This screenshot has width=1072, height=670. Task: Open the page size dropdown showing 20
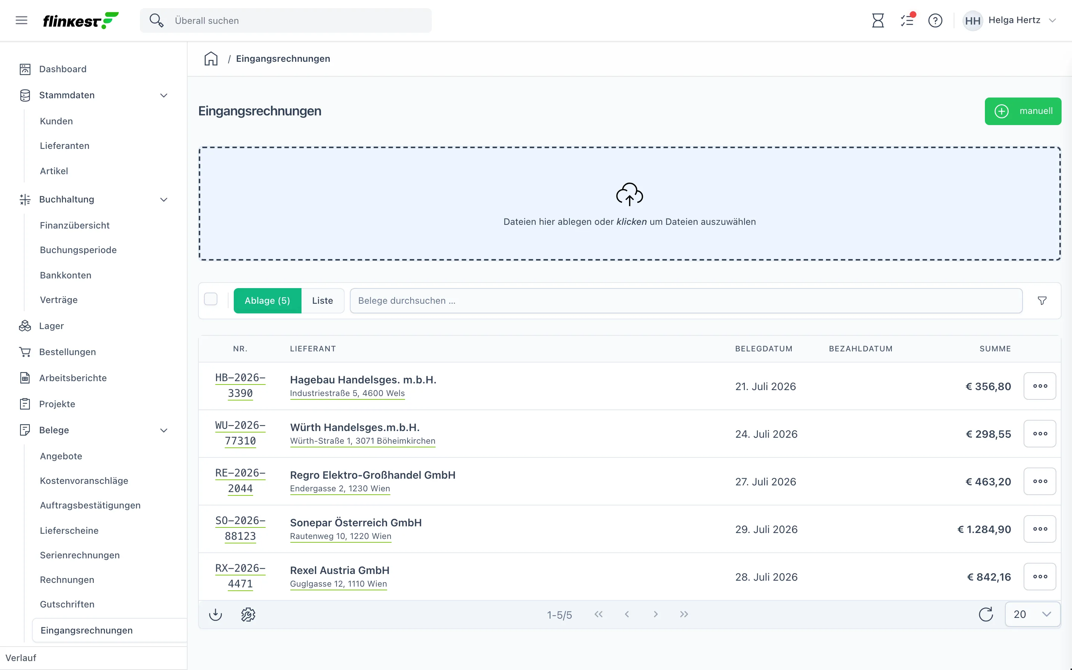coord(1033,615)
